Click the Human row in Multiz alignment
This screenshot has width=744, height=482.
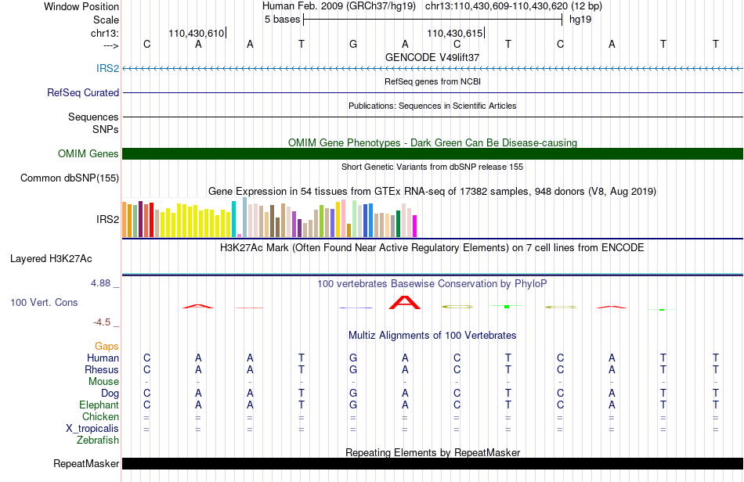pos(432,358)
